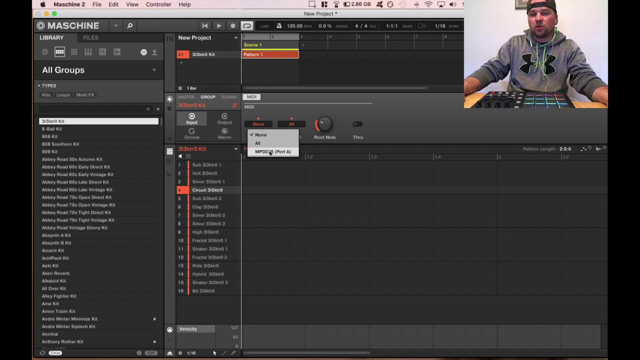This screenshot has height=360, width=640.
Task: Filter by Multi FX type tag
Action: 85,94
